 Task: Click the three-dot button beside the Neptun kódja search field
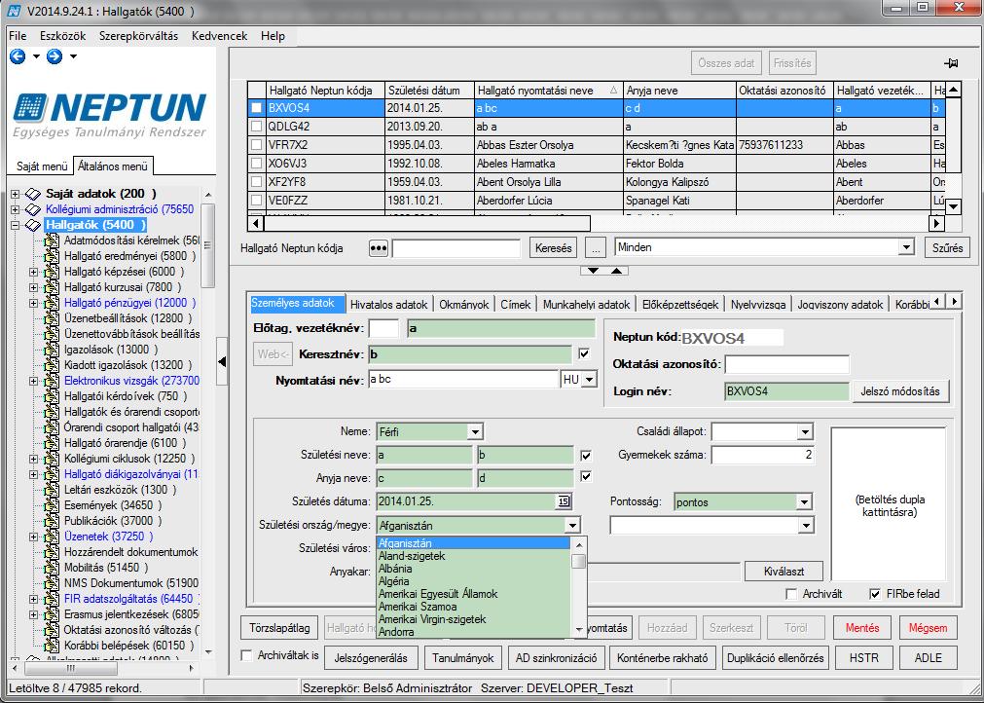pos(378,248)
